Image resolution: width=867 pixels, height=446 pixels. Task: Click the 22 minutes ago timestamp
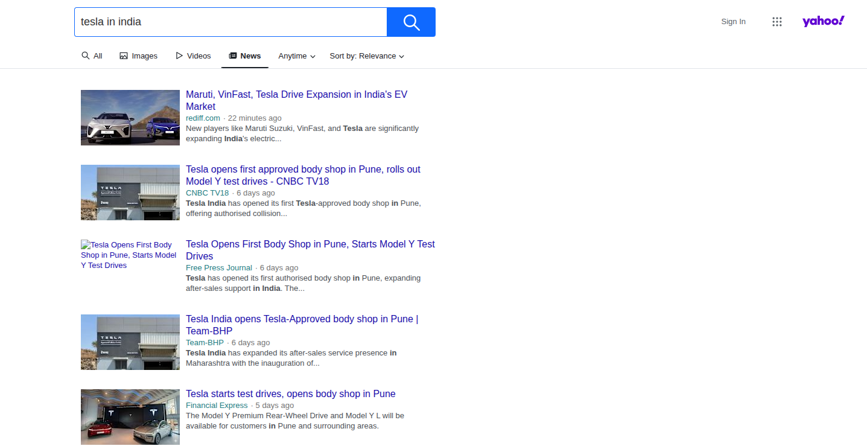(255, 118)
